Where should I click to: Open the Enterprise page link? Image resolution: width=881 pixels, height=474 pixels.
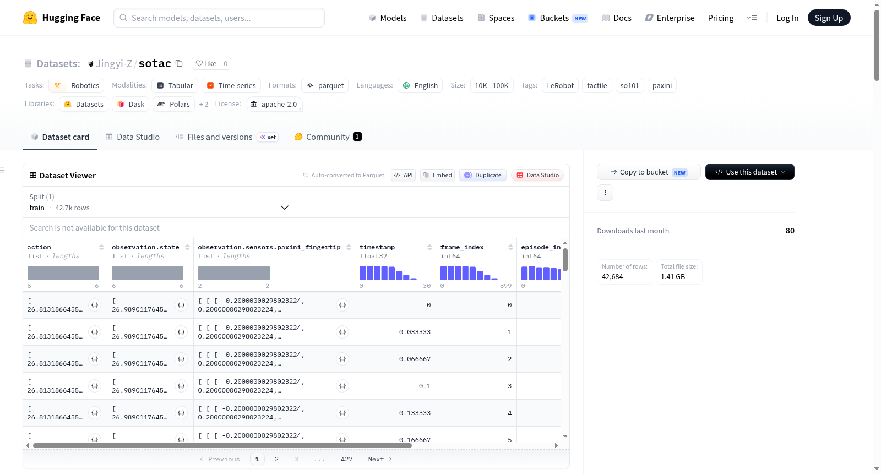pyautogui.click(x=670, y=18)
